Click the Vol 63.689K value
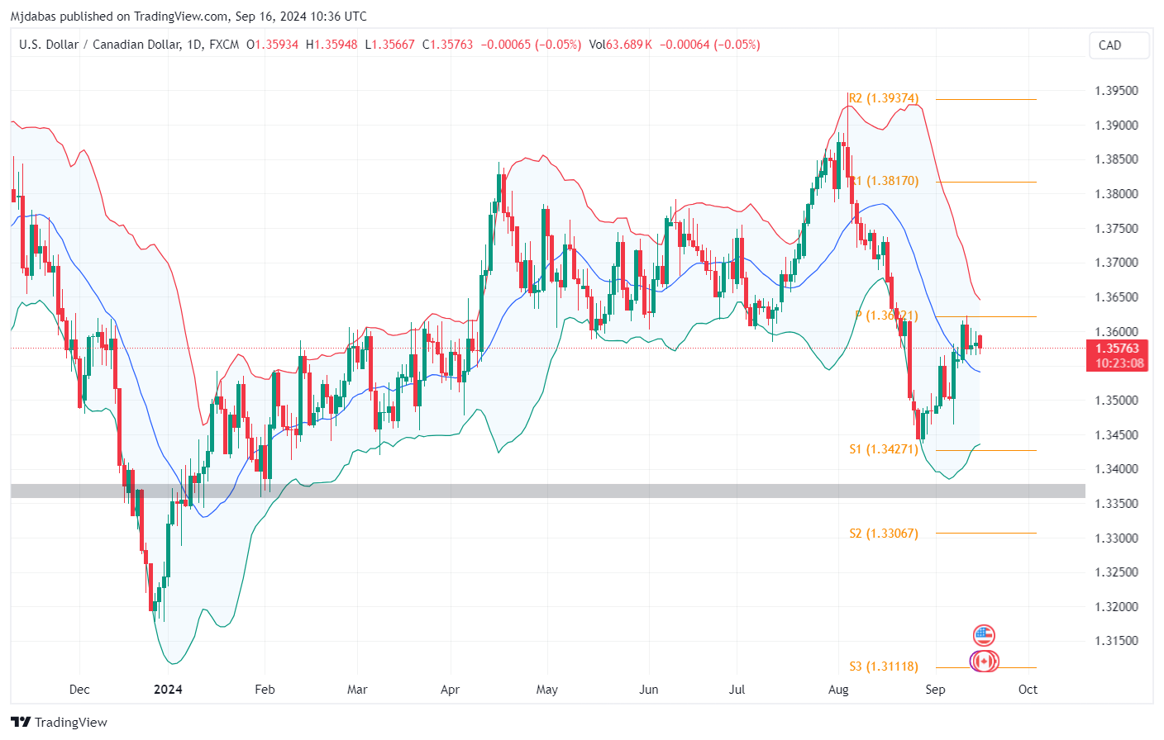1164x740 pixels. [x=620, y=45]
